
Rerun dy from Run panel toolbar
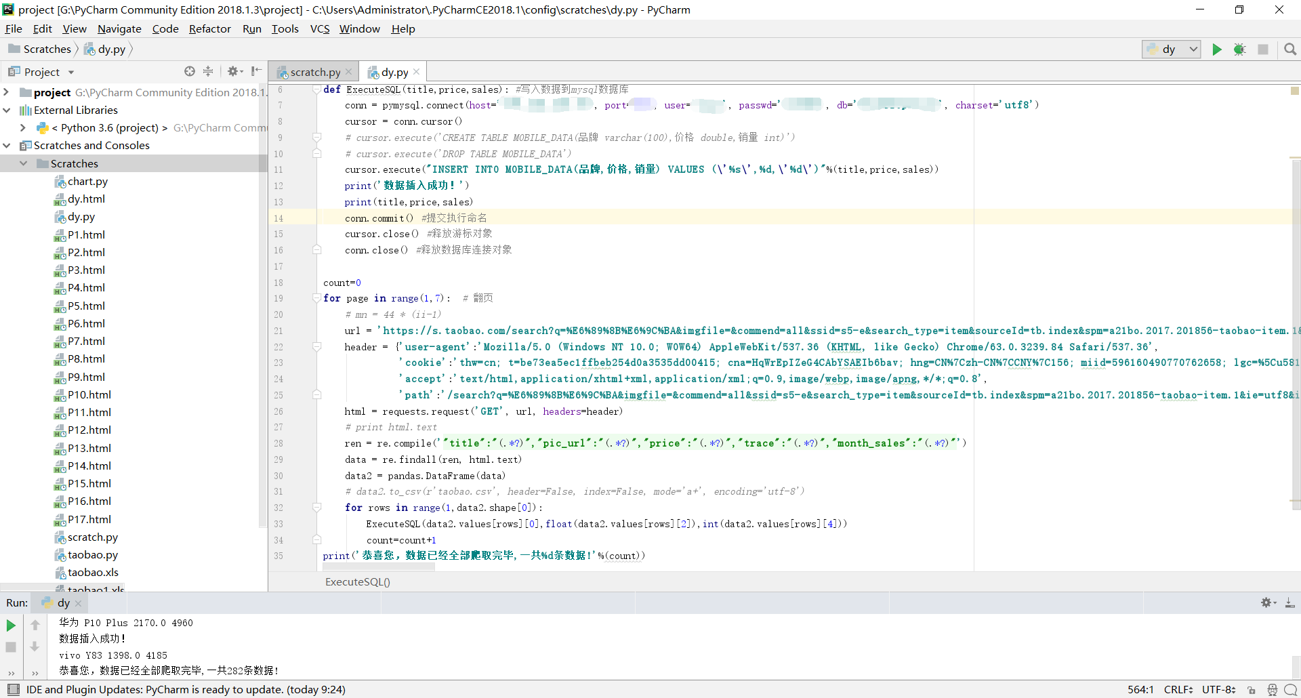coord(11,625)
